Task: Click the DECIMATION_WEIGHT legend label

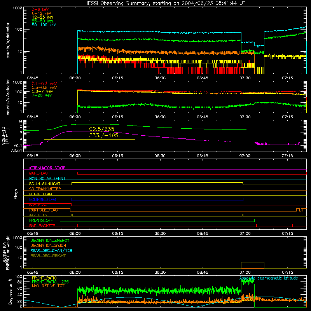Action: point(49,245)
